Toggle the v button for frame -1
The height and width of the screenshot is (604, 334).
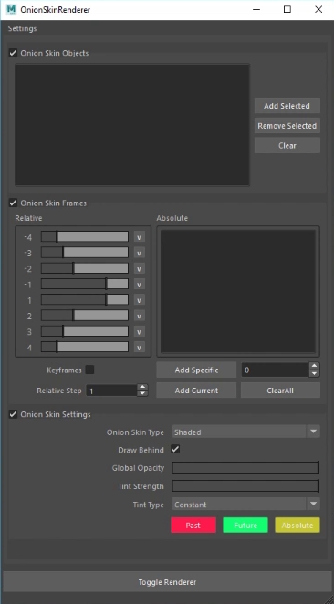pos(139,285)
